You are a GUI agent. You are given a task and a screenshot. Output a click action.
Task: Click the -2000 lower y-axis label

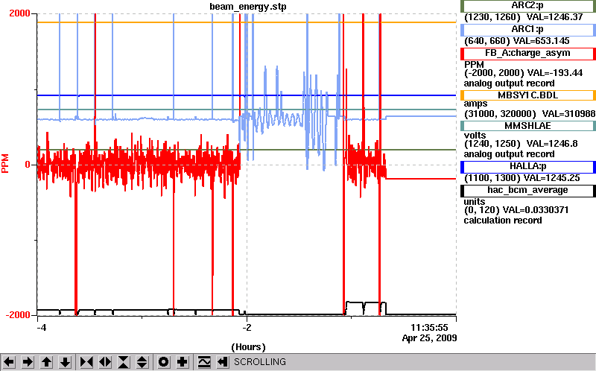(x=17, y=314)
